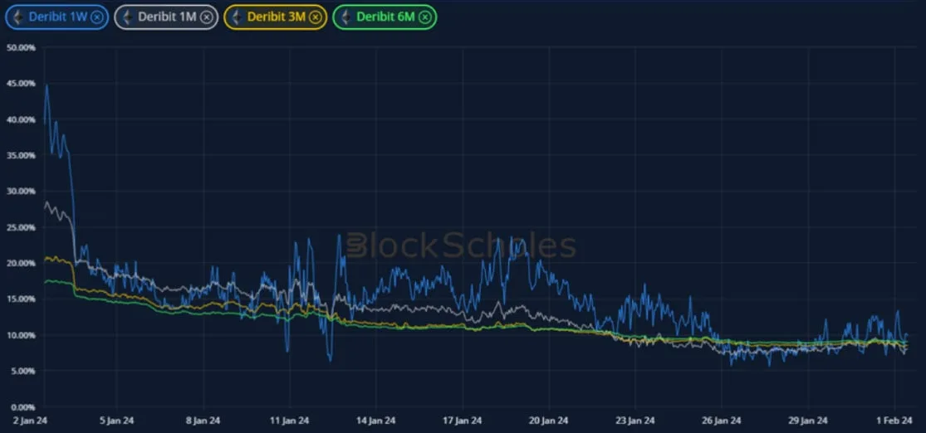Click the 5.00% y-axis label
Viewport: 926px width, 433px height.
pos(22,371)
